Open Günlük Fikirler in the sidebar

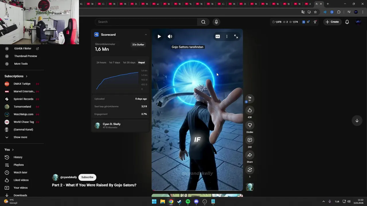pyautogui.click(x=22, y=48)
